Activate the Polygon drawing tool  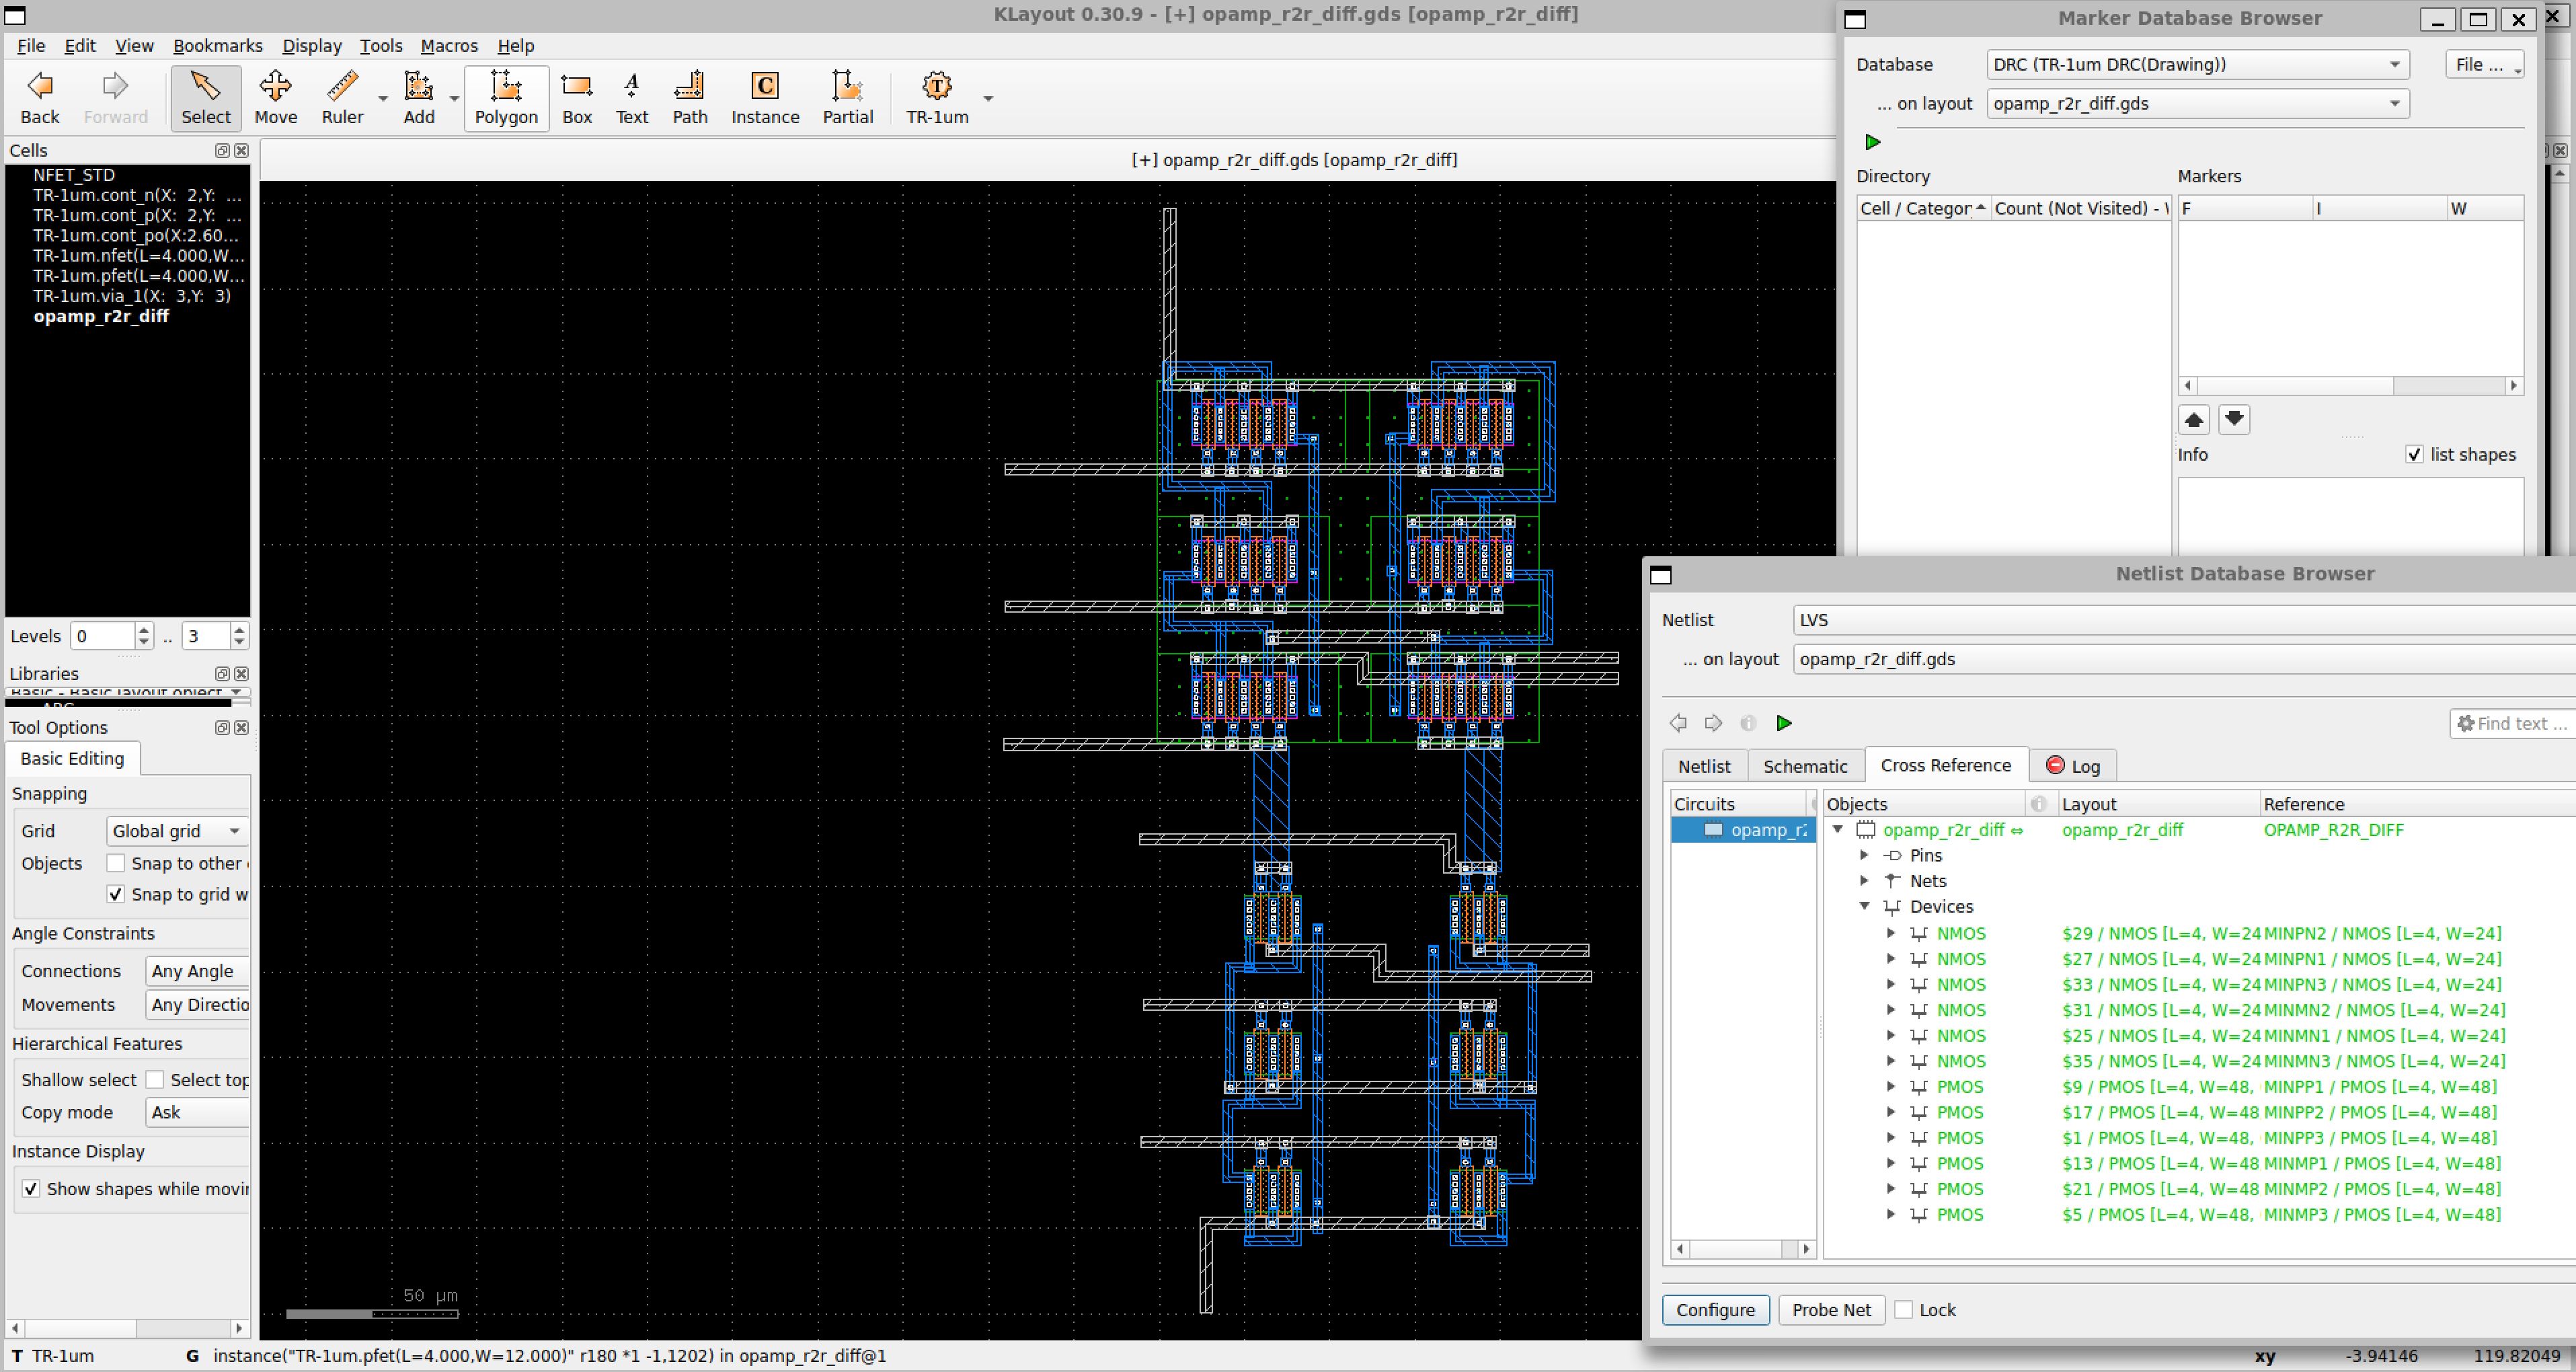(x=506, y=98)
